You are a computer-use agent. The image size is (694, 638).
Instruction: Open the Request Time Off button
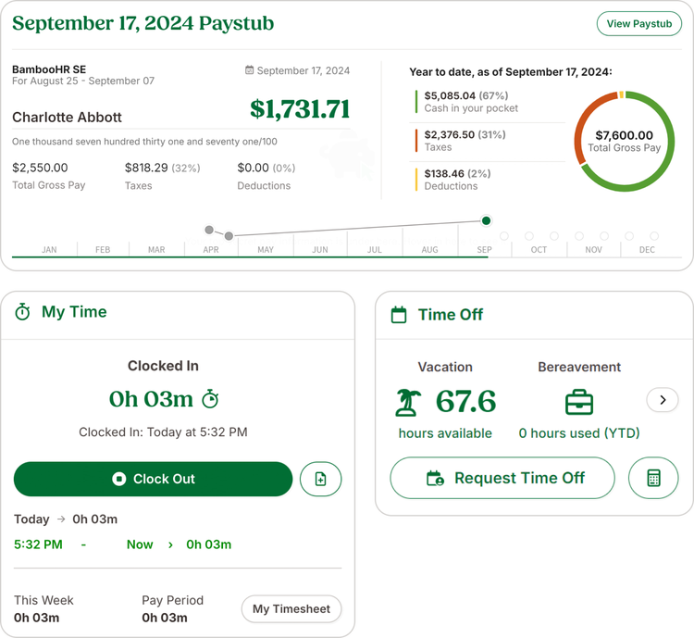(x=502, y=478)
